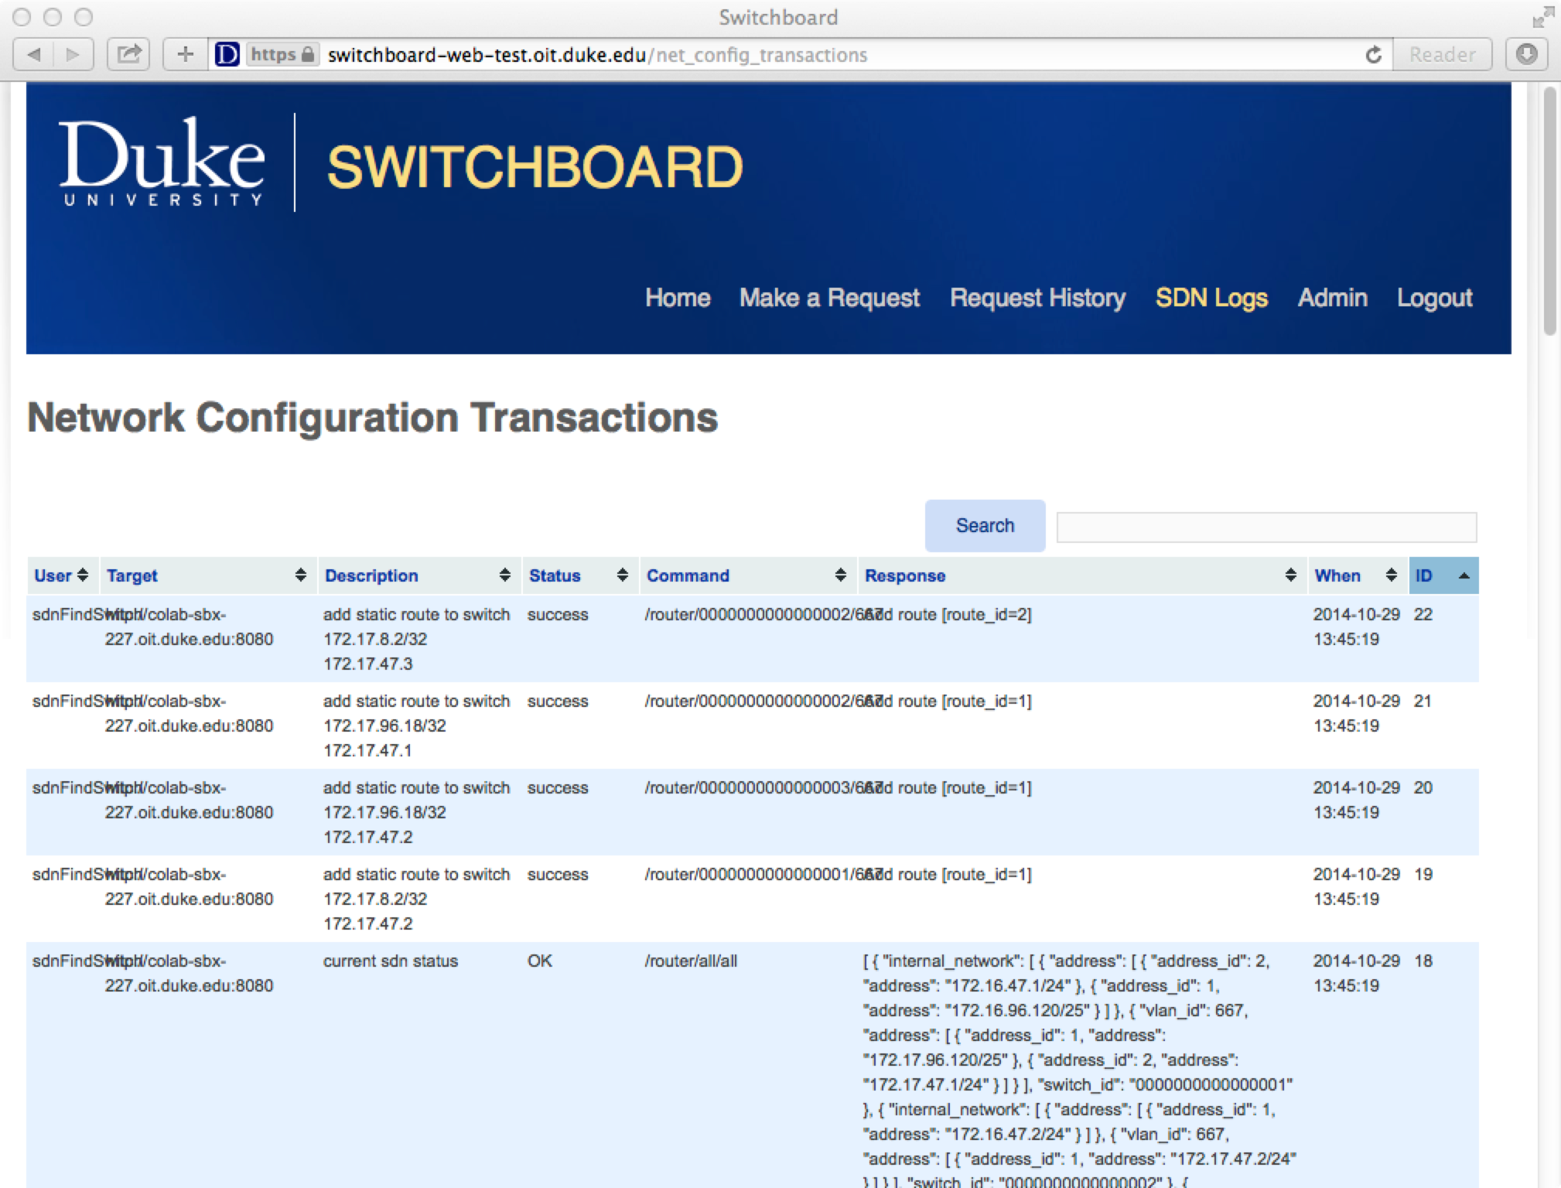Click success status in row 19
Viewport: 1561px width, 1188px height.
coord(558,875)
